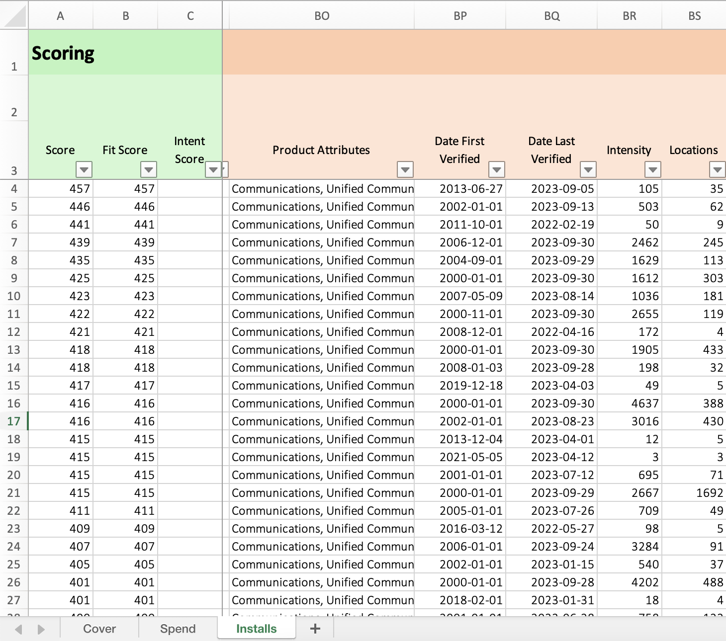
Task: Open the Intensity column filter dropdown
Action: tap(652, 170)
